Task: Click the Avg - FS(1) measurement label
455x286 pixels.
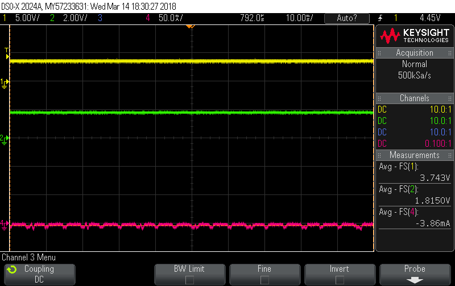Action: 399,167
